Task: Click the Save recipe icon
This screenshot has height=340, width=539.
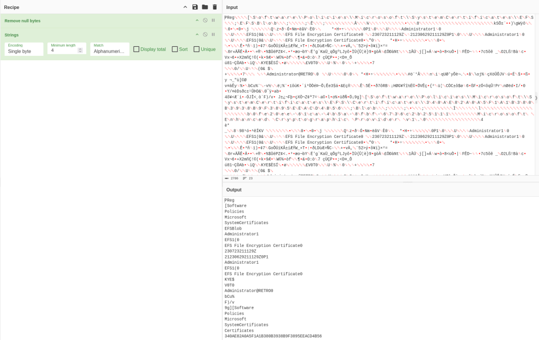Action: click(x=195, y=7)
